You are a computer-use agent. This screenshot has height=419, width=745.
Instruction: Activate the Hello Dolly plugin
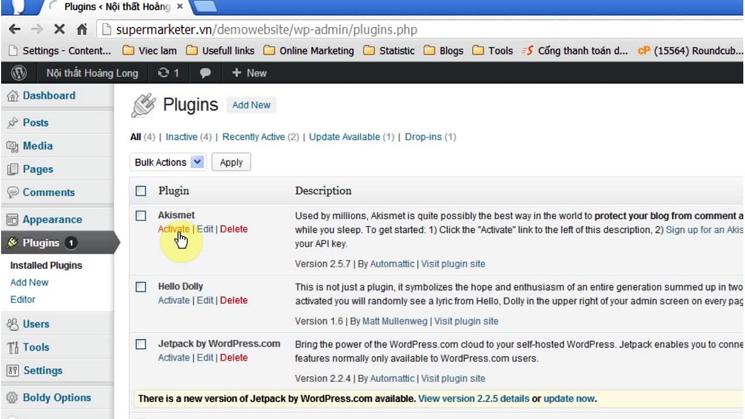coord(173,300)
